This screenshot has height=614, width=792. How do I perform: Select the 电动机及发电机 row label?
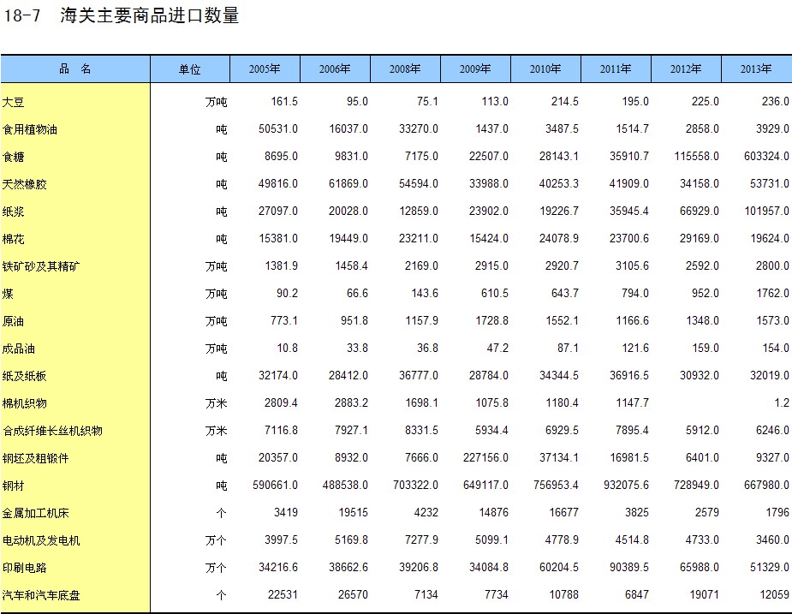[x=41, y=540]
